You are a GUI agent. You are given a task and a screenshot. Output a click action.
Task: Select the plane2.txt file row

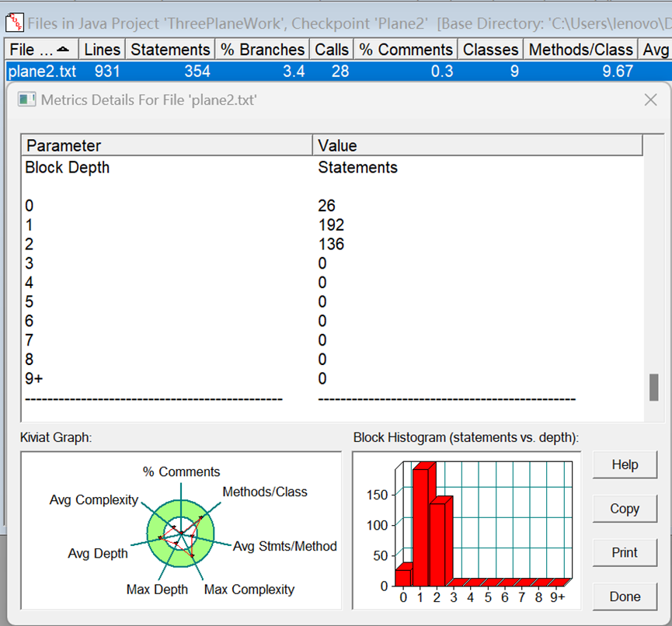pyautogui.click(x=339, y=71)
